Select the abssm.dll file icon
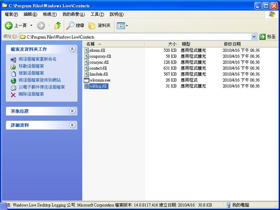Screen dimensions: 280x210 [x=87, y=50]
